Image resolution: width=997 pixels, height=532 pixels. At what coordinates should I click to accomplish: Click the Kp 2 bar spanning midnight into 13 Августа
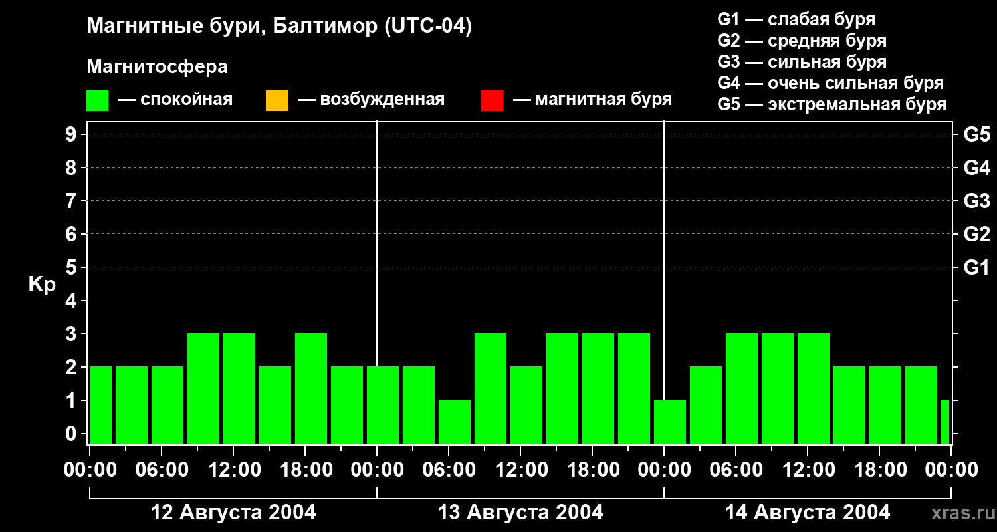[x=383, y=405]
